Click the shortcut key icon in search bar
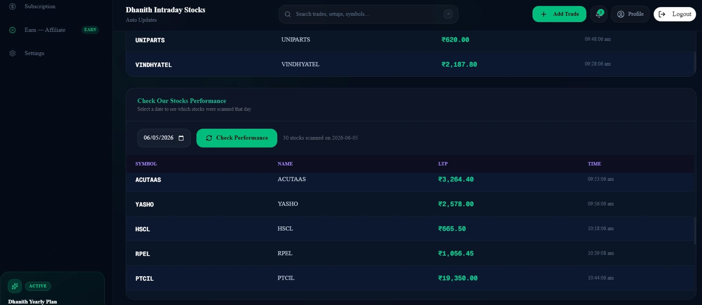Screen dimensions: 702x305 pyautogui.click(x=448, y=14)
